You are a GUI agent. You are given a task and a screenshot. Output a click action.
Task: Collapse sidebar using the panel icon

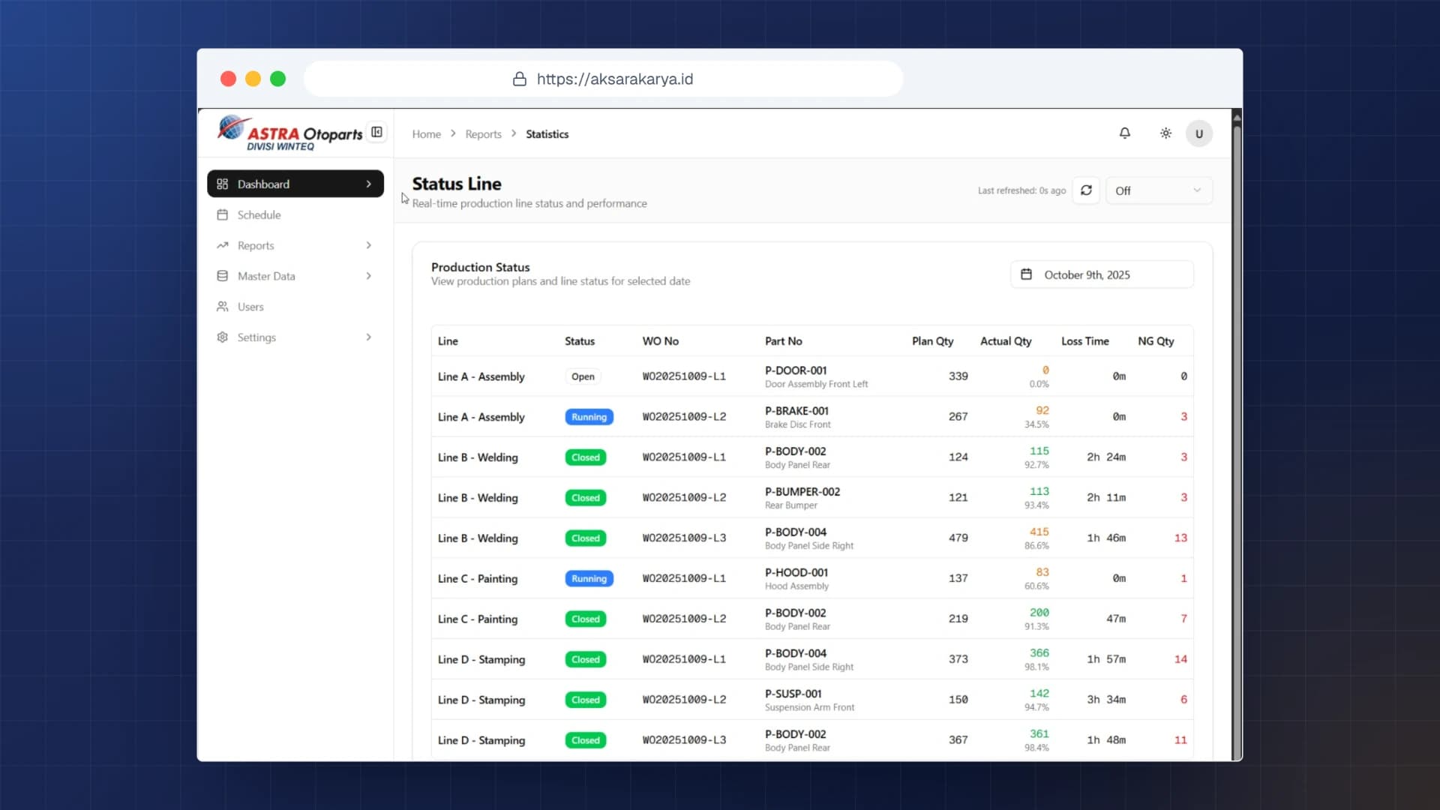377,133
